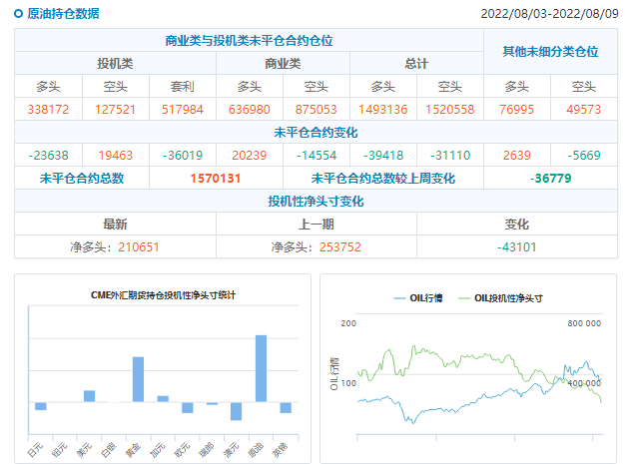Click the 原油 bar in the bar chart
The height and width of the screenshot is (464, 630).
click(x=261, y=368)
